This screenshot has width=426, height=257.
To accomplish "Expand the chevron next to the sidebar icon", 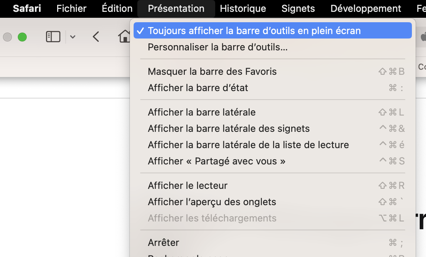I will pos(73,37).
